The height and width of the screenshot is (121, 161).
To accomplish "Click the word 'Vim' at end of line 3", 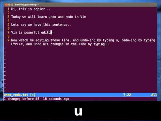I will point(83,17).
